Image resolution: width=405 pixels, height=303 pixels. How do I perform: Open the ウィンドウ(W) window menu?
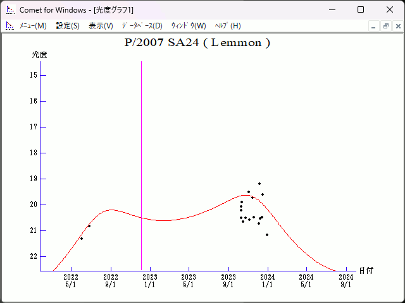click(189, 26)
